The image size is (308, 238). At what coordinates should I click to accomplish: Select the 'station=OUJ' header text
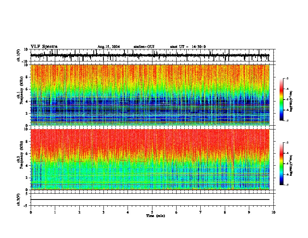point(144,47)
